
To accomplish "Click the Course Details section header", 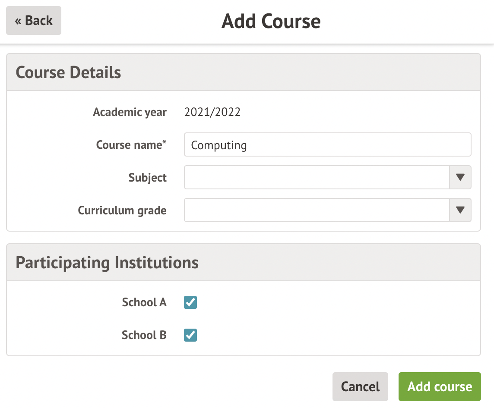I will [x=69, y=72].
